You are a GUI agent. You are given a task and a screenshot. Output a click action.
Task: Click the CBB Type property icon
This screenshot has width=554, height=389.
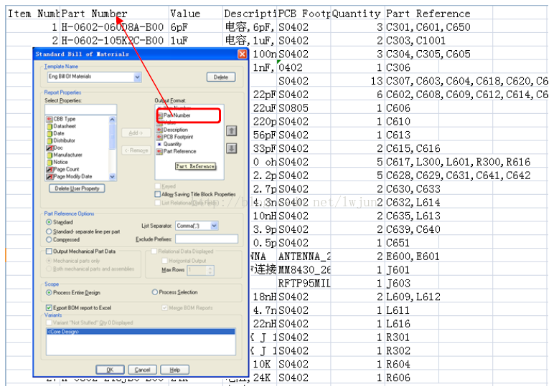pos(50,119)
